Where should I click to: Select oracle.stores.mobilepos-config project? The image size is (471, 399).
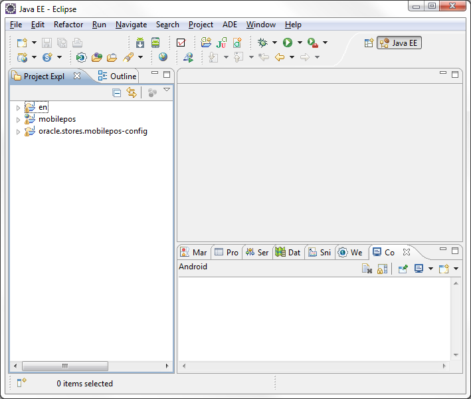(x=93, y=131)
